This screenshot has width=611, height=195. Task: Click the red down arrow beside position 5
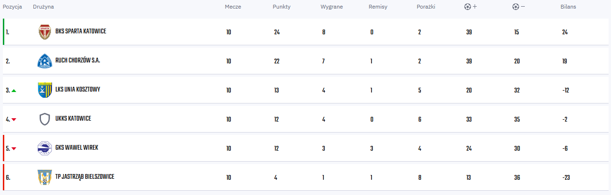14,149
